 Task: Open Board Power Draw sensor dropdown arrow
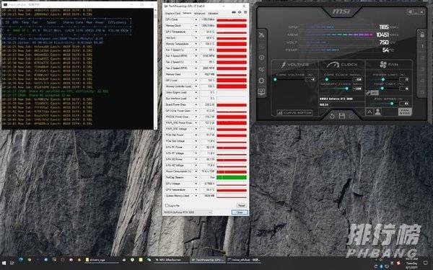pos(196,104)
